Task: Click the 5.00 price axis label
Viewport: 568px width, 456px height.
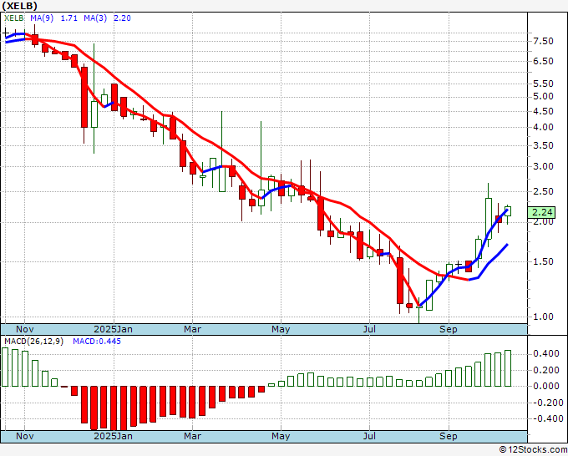Action: pyautogui.click(x=543, y=96)
